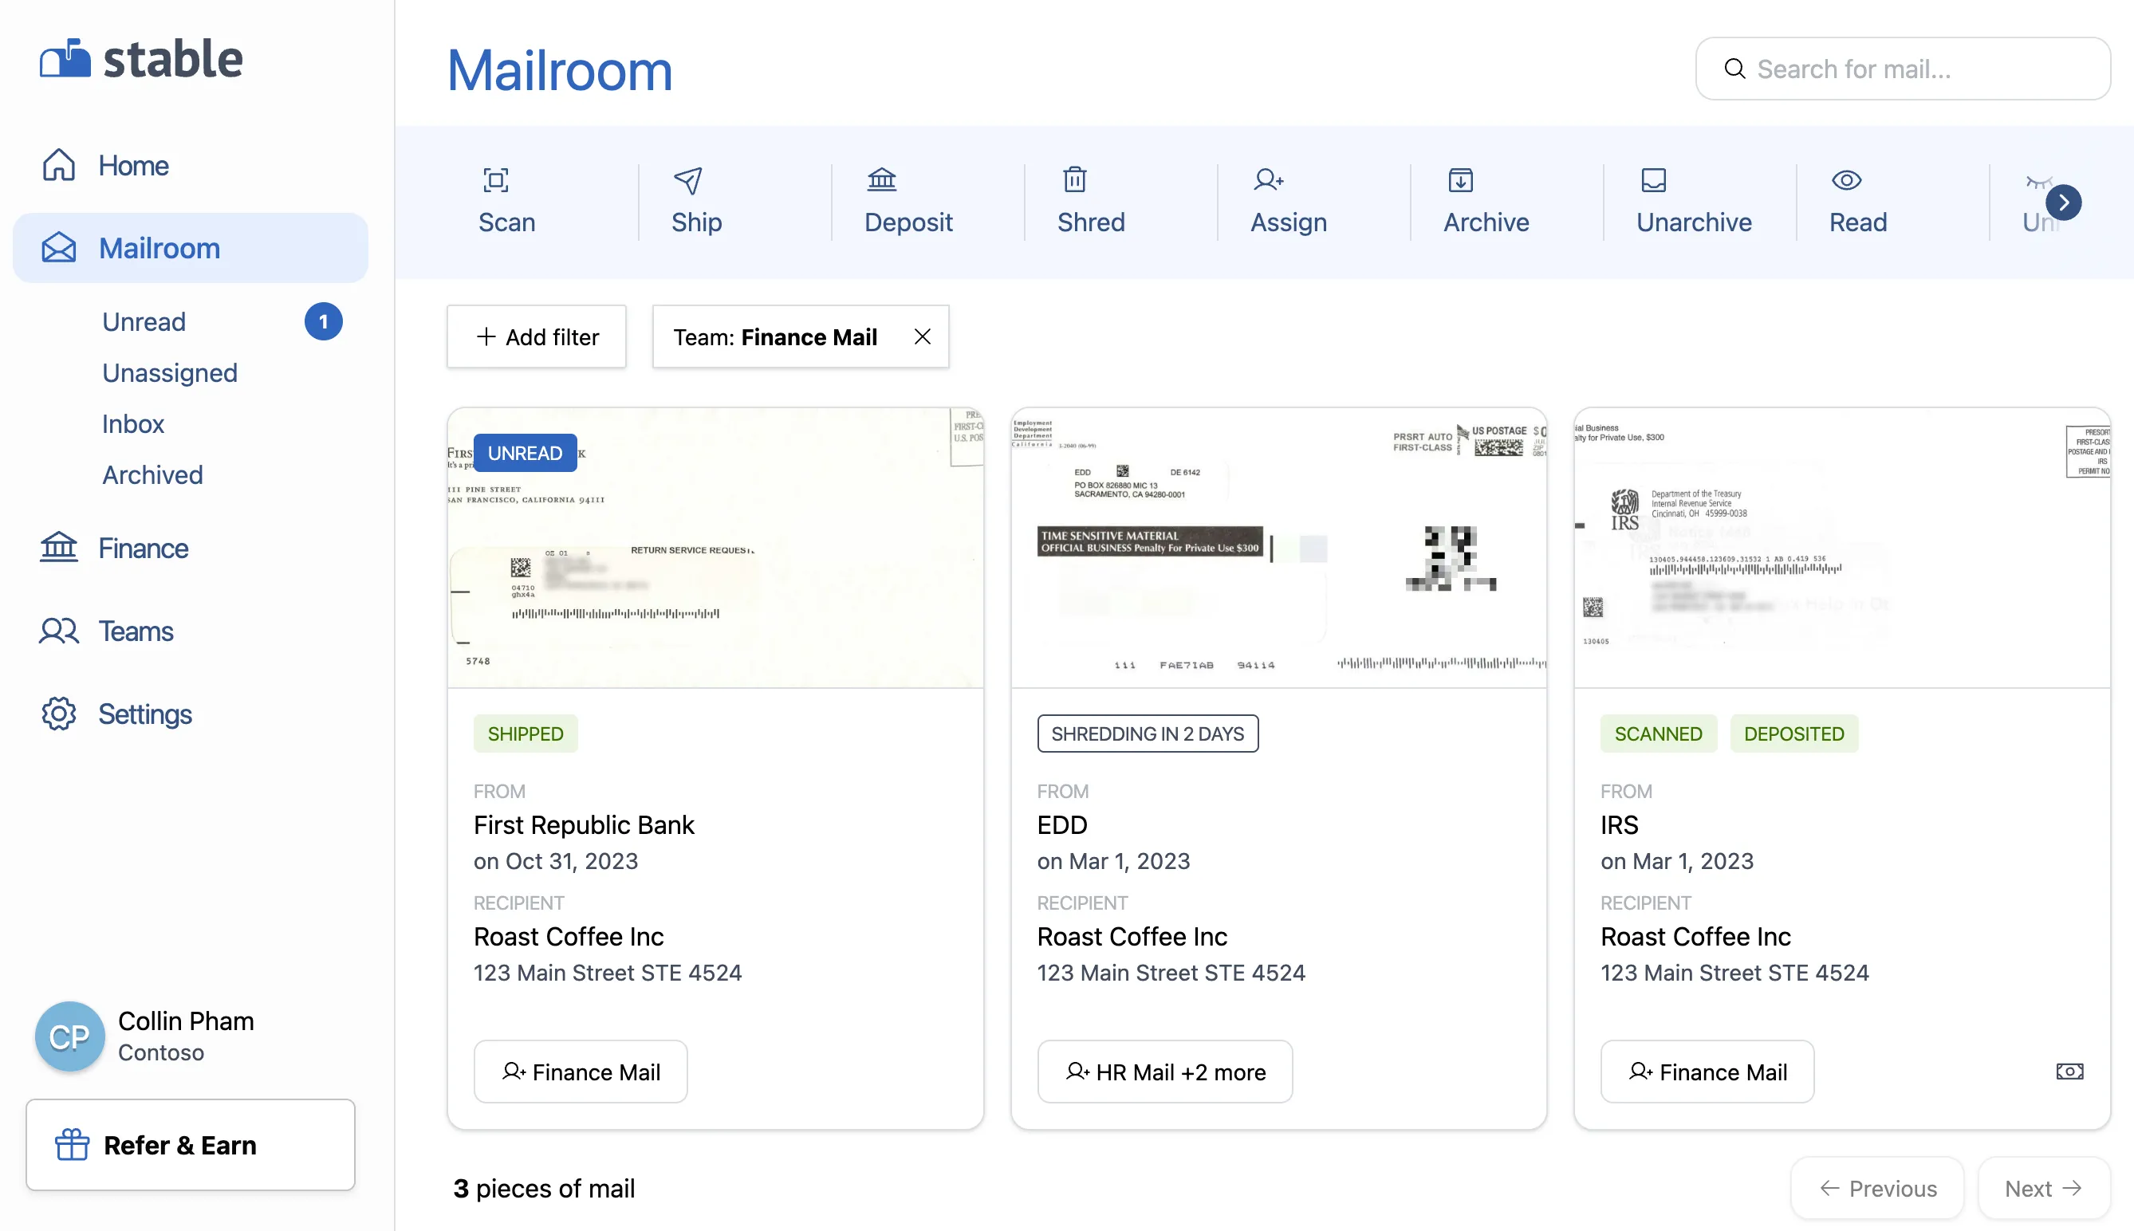Click the Mailroom envelope icon
The image size is (2134, 1231).
tap(58, 248)
